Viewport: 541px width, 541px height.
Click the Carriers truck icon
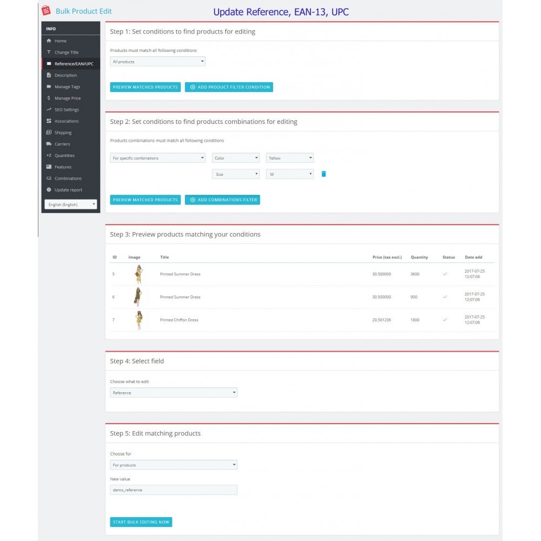click(x=49, y=144)
